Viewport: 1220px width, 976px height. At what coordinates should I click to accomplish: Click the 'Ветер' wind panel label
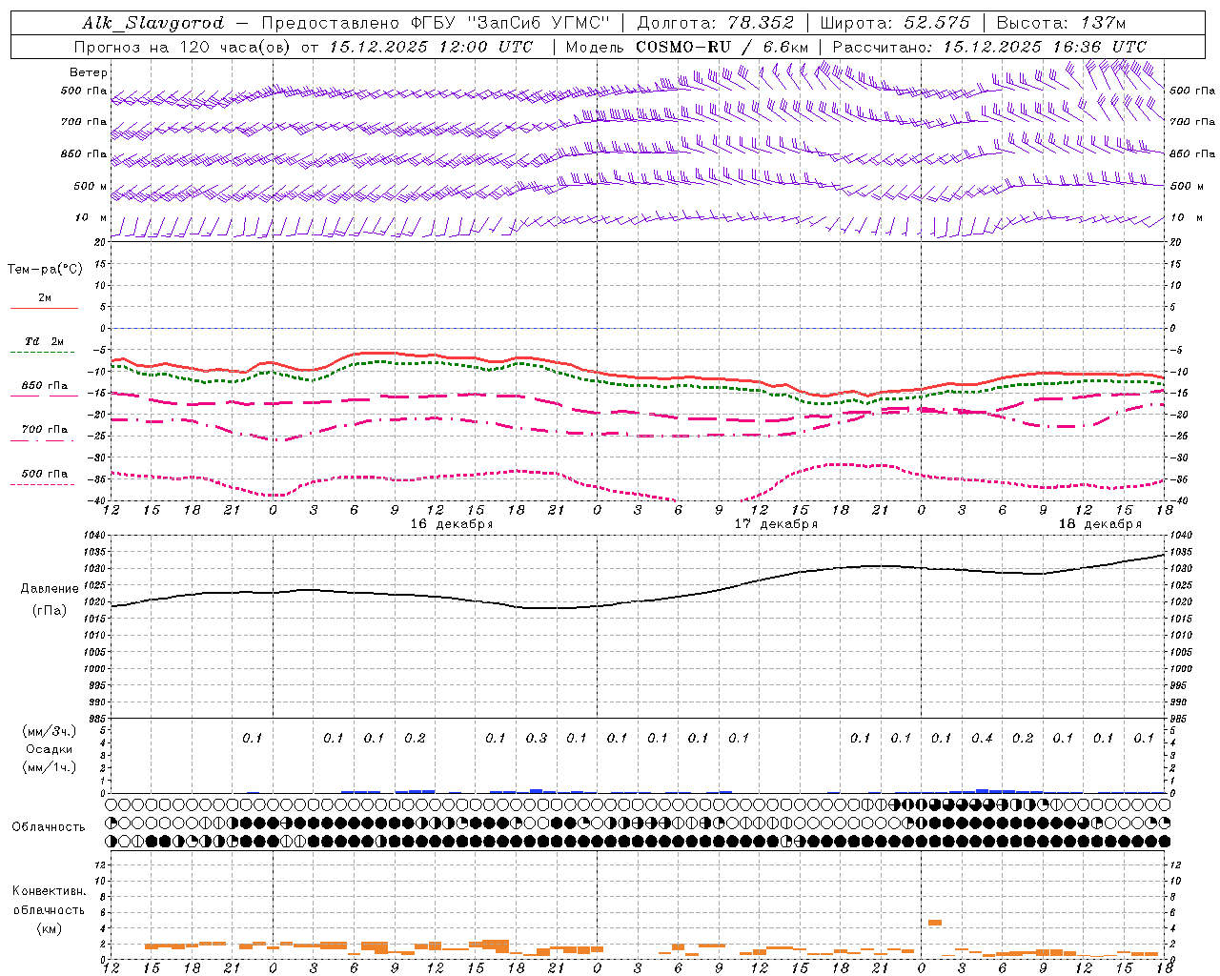coord(89,72)
